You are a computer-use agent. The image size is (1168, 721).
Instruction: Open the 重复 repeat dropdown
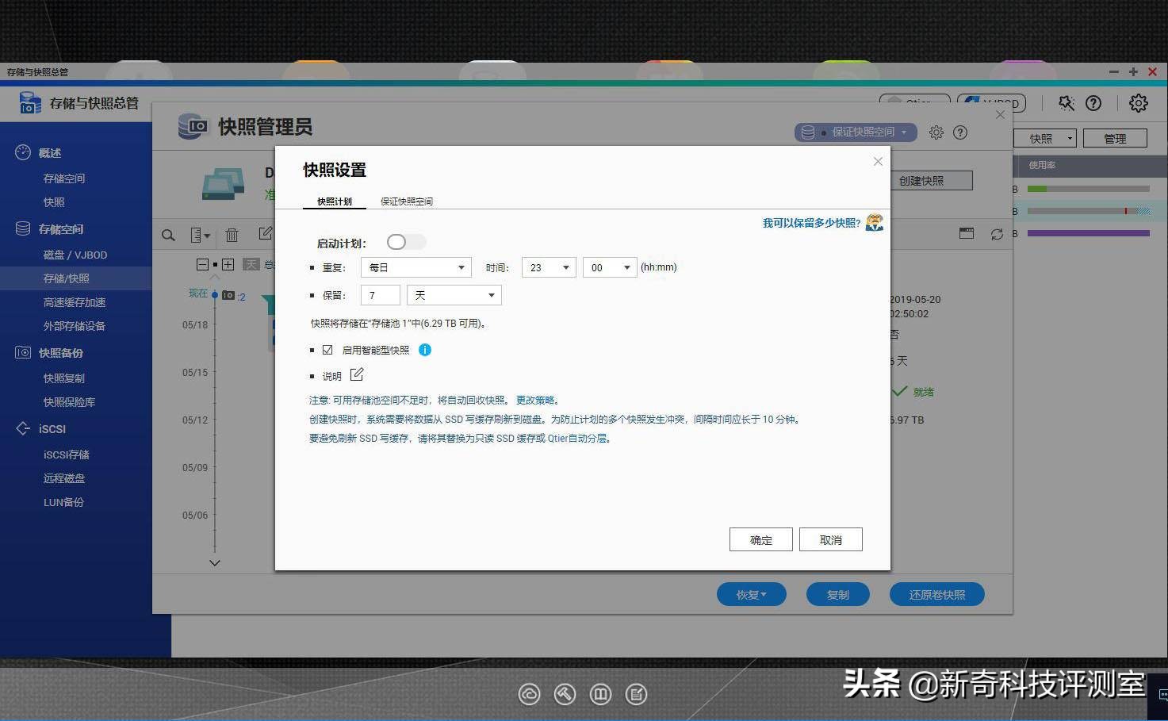coord(415,267)
